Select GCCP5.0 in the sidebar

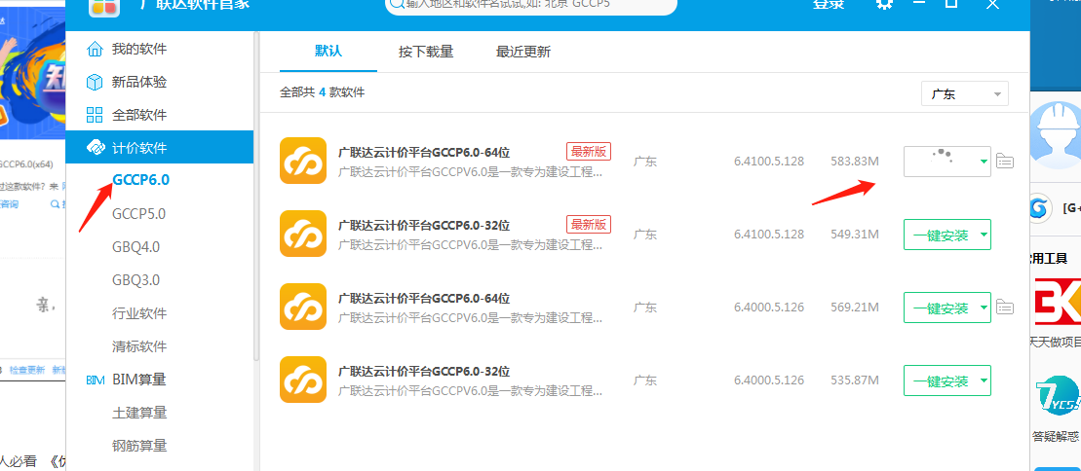(138, 214)
